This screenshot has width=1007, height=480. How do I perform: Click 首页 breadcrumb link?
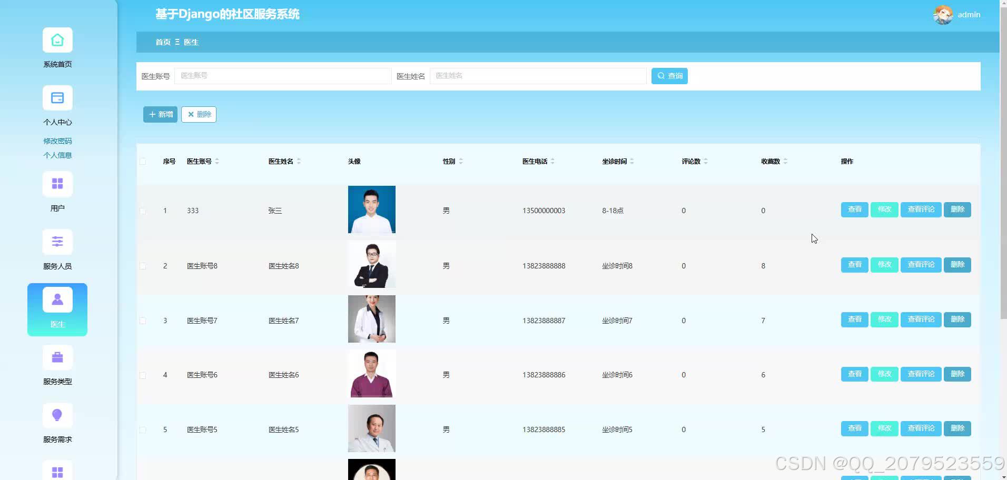pos(163,42)
